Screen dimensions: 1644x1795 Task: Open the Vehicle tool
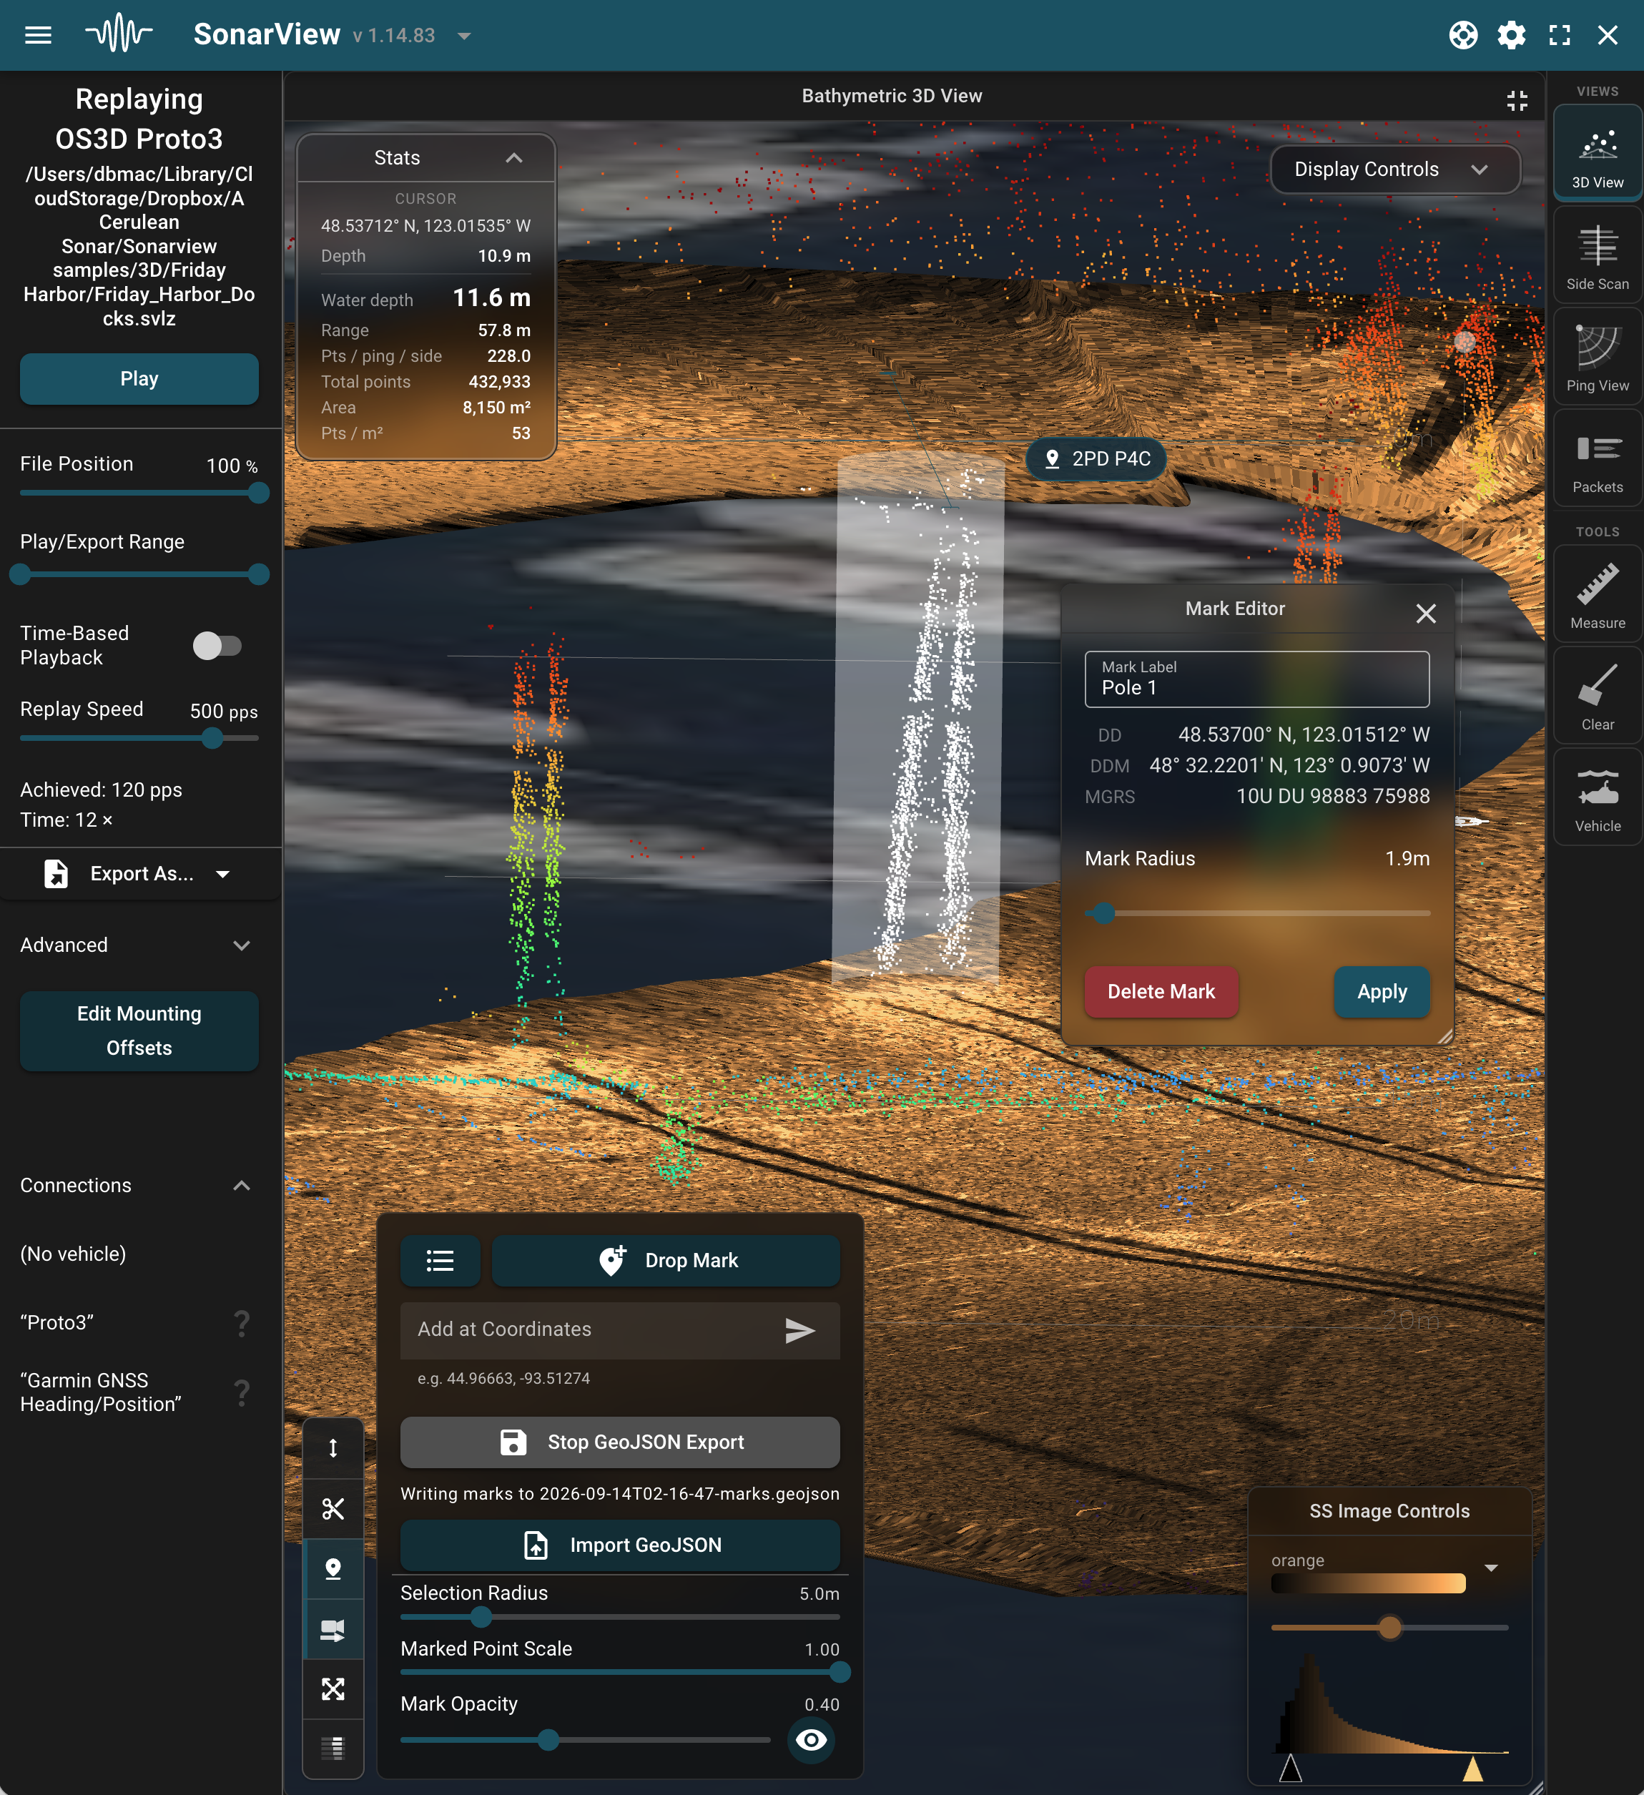pos(1597,798)
